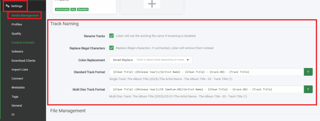320x121 pixels.
Task: Toggle the Rename Tracks checkbox
Action: click(x=112, y=36)
